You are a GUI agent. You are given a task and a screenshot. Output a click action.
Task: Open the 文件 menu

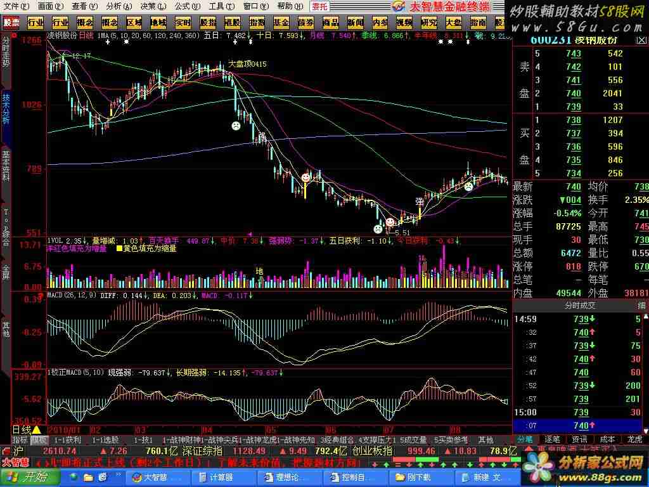(16, 6)
